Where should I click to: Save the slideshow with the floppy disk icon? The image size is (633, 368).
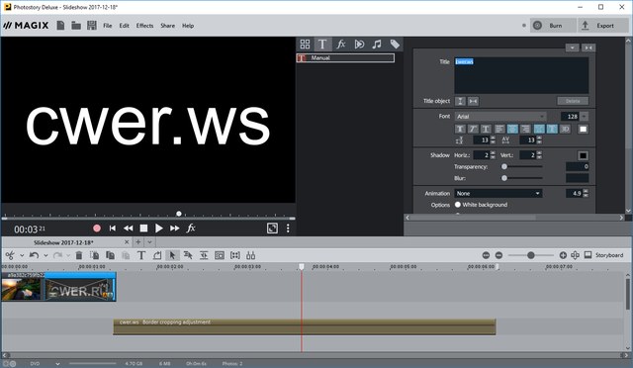click(92, 26)
